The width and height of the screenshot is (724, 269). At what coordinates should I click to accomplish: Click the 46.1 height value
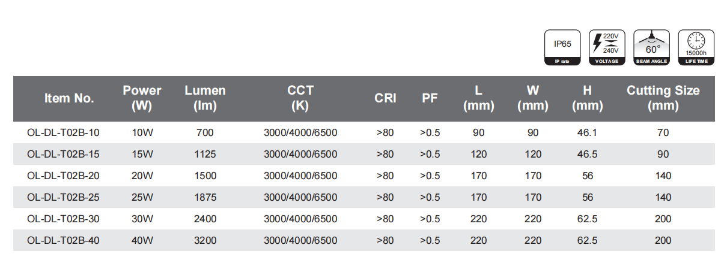click(x=587, y=133)
